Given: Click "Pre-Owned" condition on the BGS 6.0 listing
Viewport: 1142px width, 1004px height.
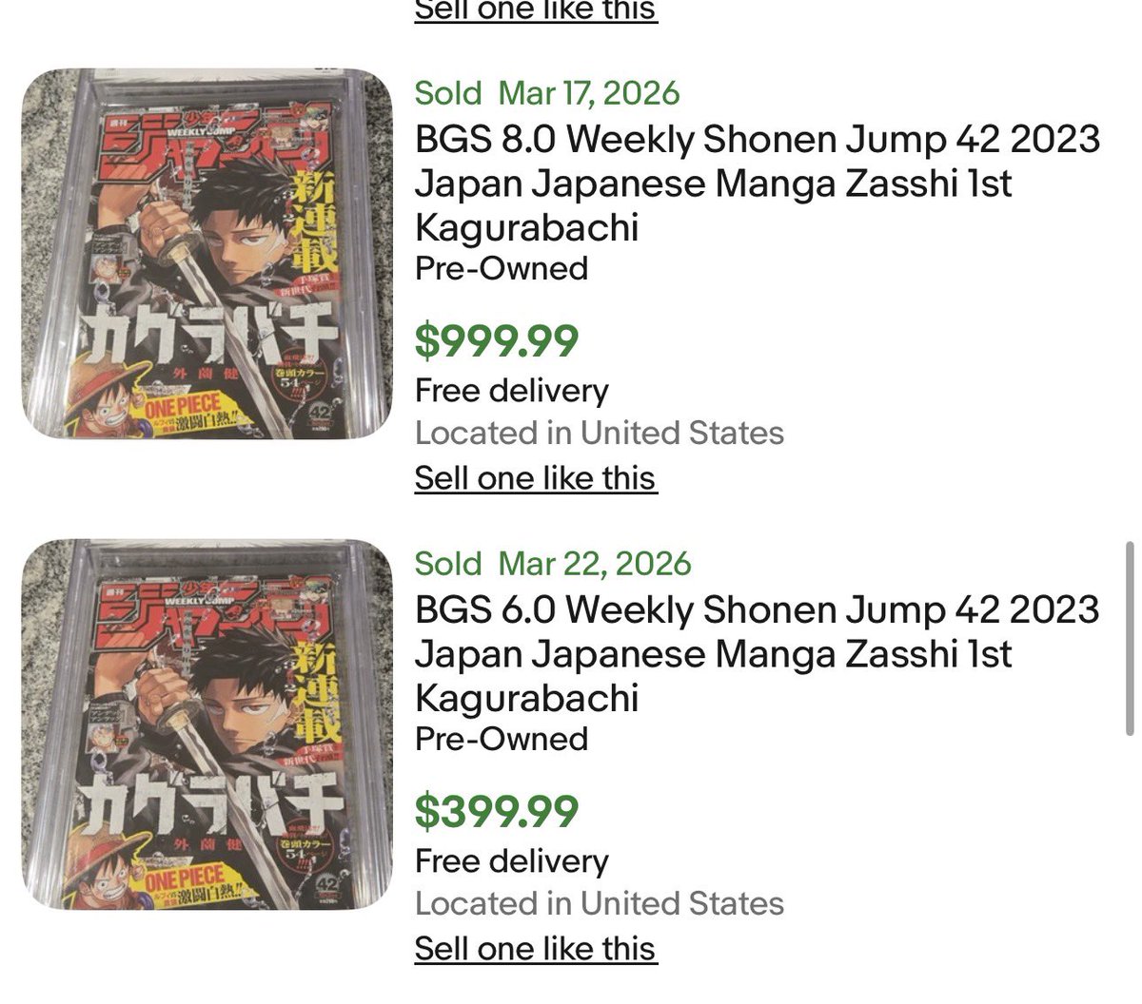Looking at the screenshot, I should 502,740.
